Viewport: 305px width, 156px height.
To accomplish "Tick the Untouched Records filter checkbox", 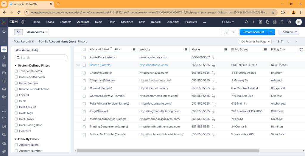I will (16, 77).
